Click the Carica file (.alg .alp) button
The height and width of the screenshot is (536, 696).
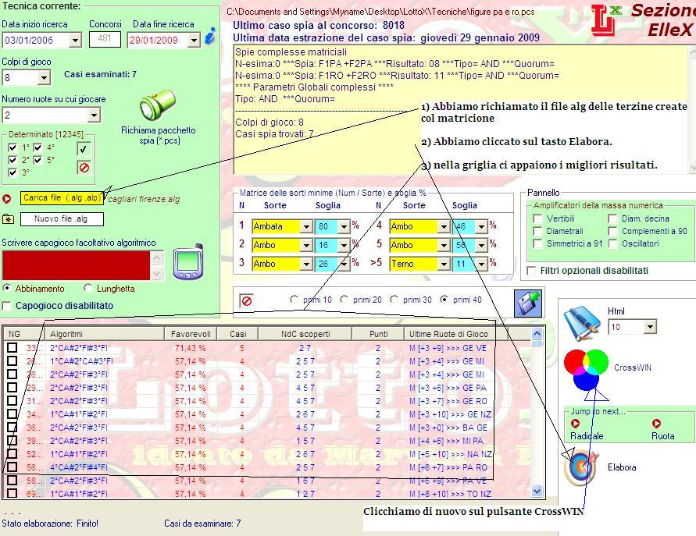tap(62, 198)
